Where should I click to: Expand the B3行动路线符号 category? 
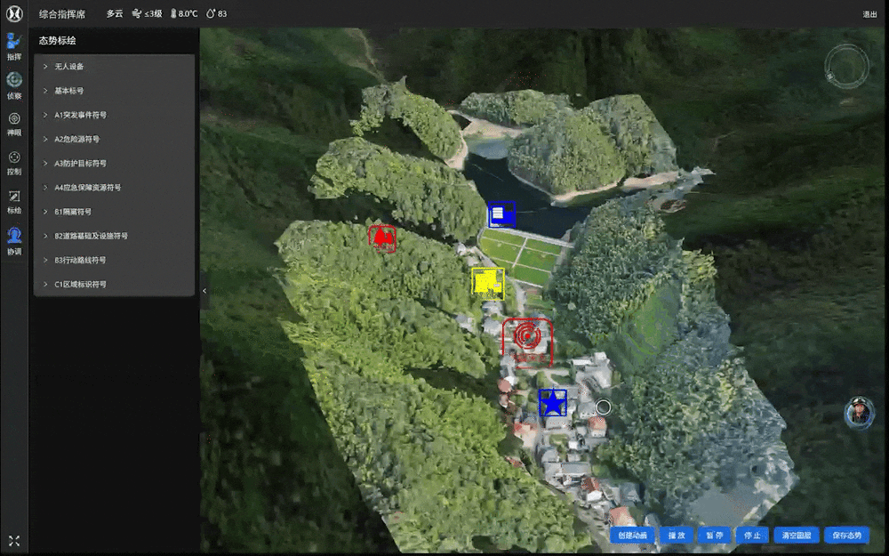tap(80, 261)
